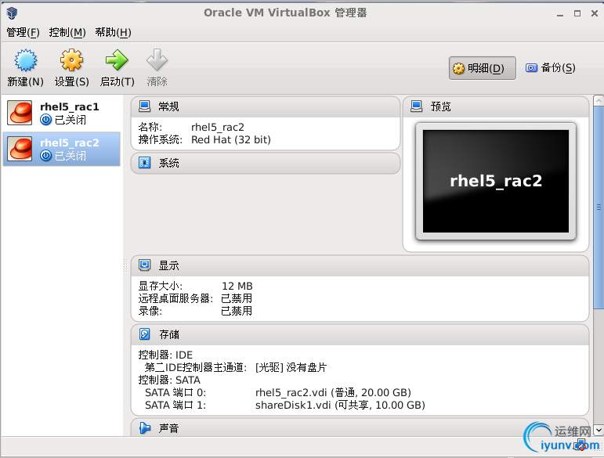This screenshot has width=604, height=458.
Task: Click the 显存大小 value 12 MB
Action: click(237, 286)
